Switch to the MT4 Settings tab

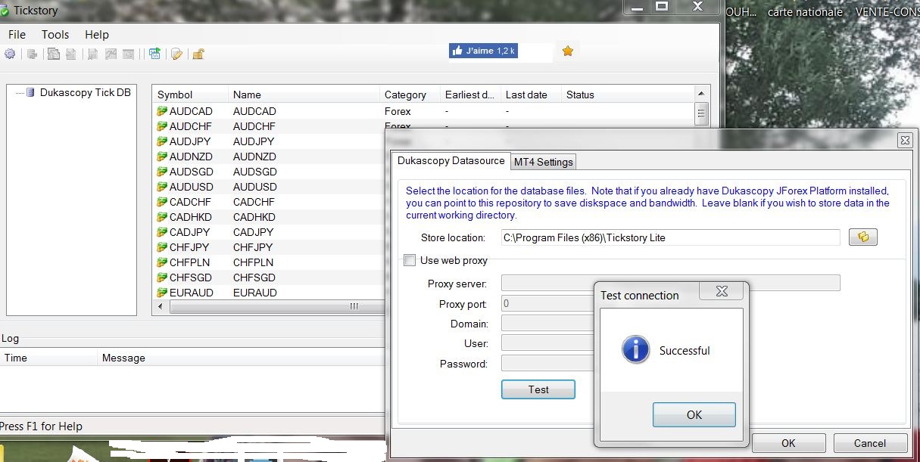pos(544,162)
